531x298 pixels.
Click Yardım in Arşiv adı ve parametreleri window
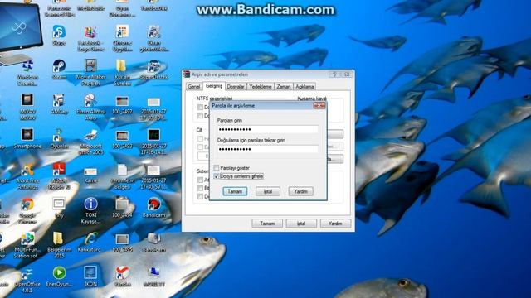(335, 223)
